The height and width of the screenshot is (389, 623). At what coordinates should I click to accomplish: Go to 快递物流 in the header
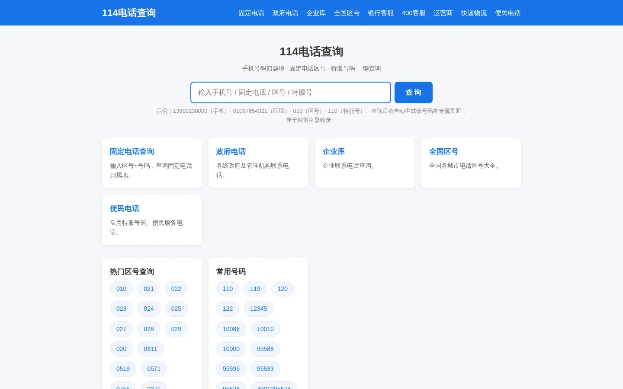point(474,13)
